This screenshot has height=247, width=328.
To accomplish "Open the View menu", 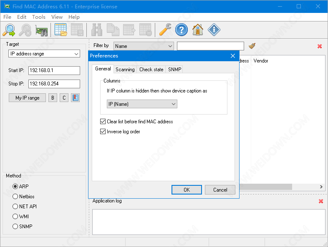I will click(57, 17).
